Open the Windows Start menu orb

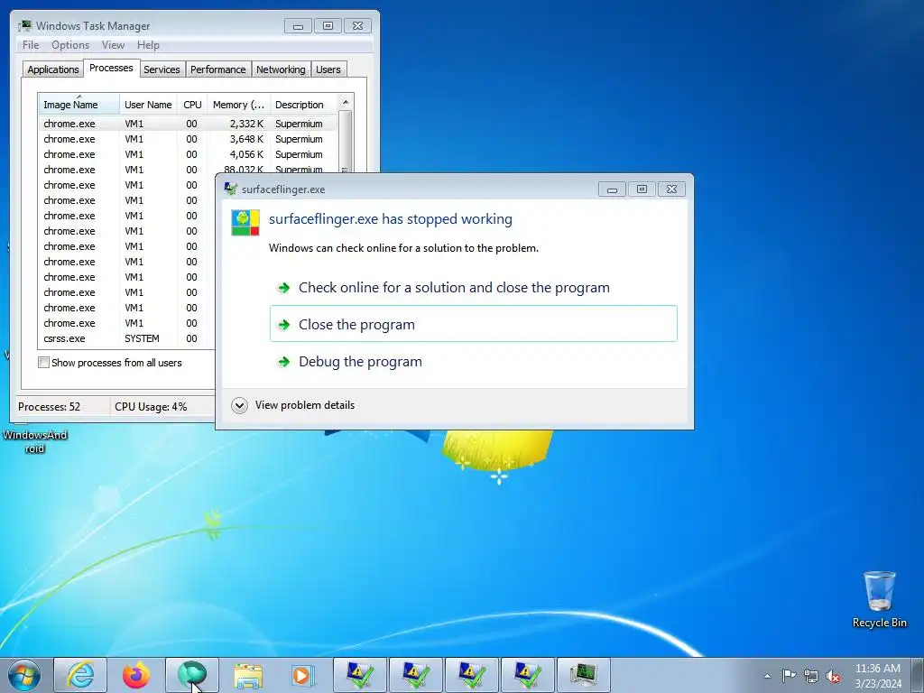24,675
